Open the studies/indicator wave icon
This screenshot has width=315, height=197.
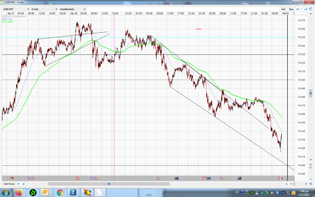click(297, 9)
